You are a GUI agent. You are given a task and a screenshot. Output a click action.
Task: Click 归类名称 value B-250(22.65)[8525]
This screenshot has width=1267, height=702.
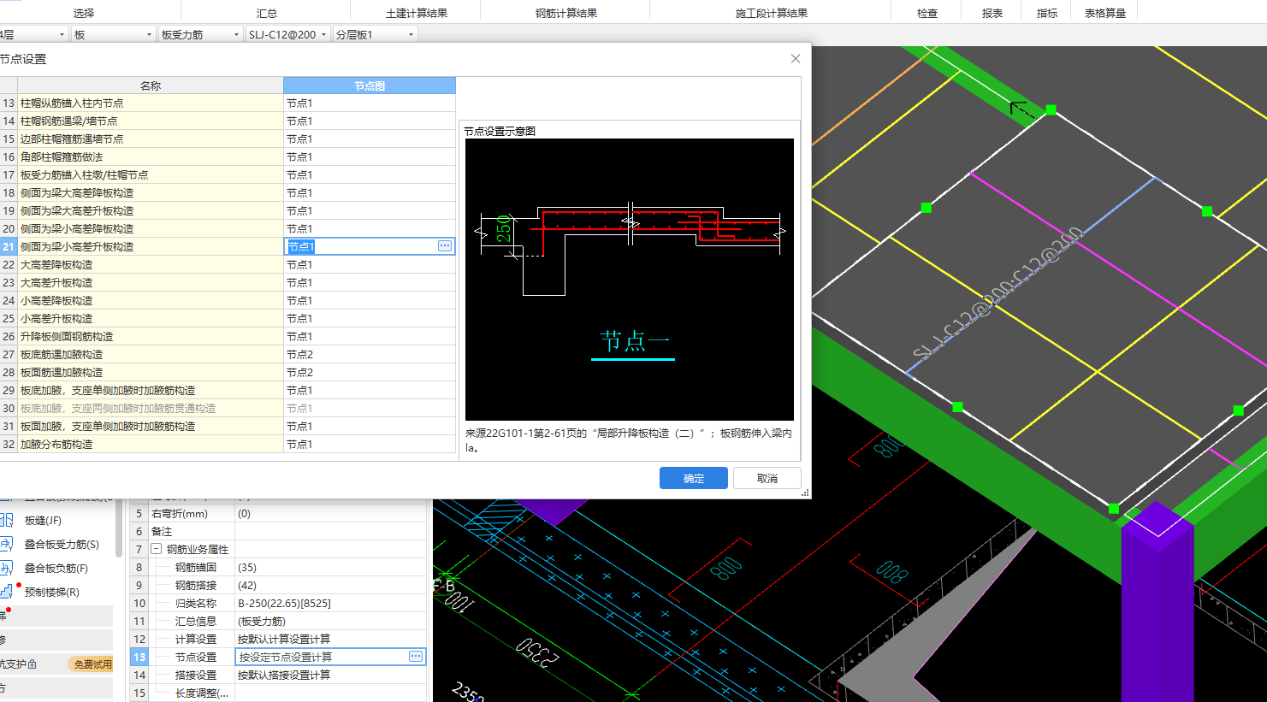[330, 603]
